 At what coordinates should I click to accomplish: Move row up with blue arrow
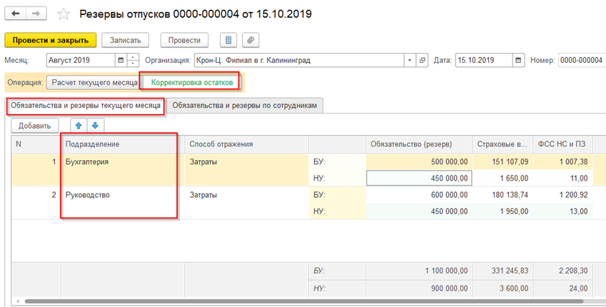click(79, 126)
